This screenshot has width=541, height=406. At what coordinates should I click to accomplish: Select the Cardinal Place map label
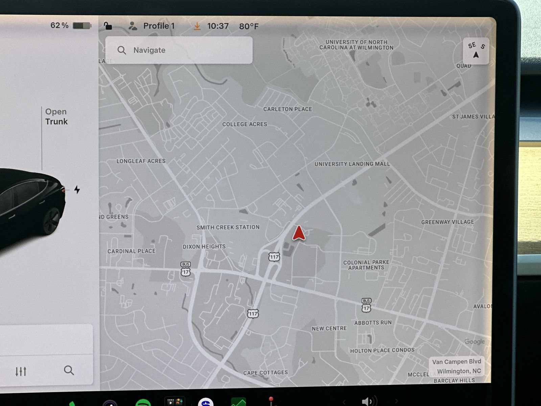pyautogui.click(x=132, y=251)
